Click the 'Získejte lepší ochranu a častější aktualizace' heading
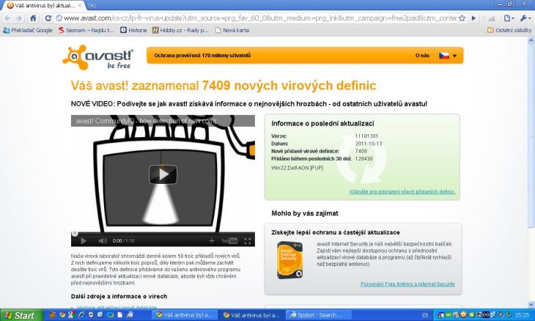The image size is (535, 321). (336, 232)
